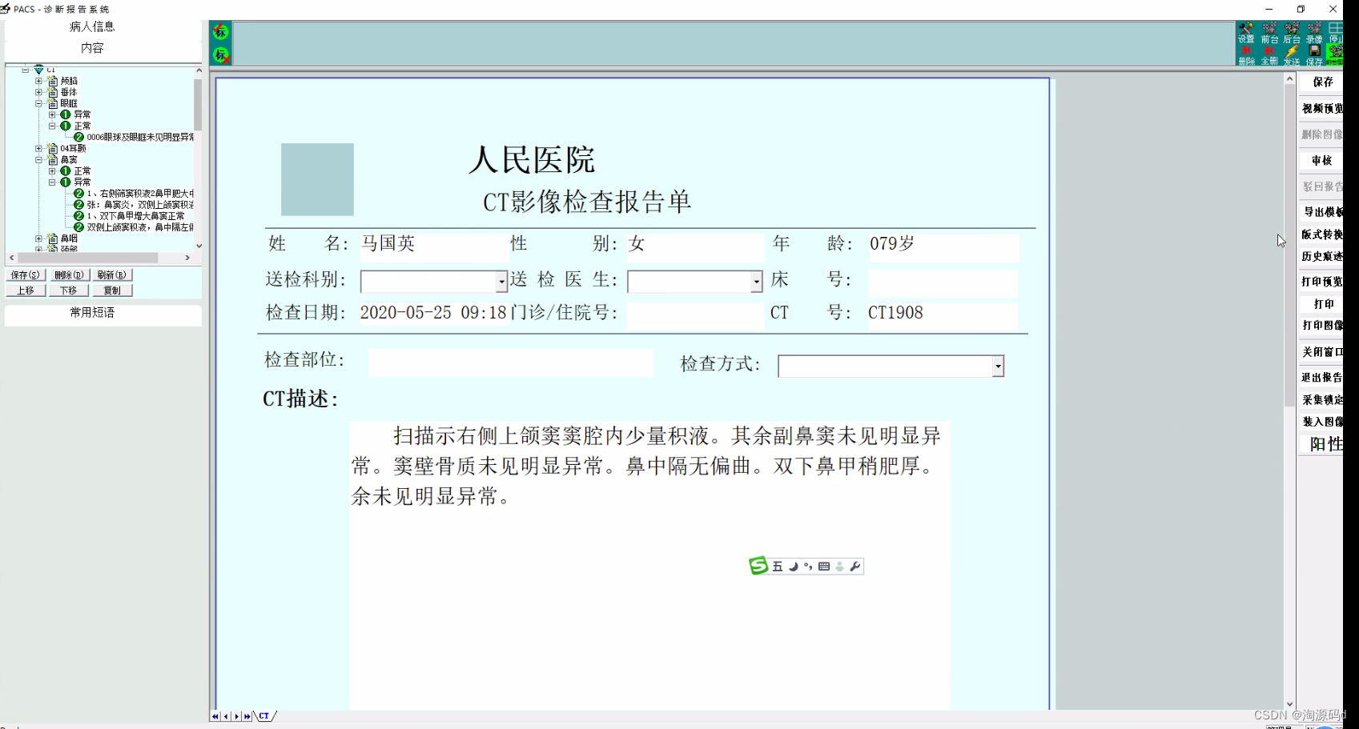Click the floppy disk 保存 icon
This screenshot has height=729, width=1359.
tap(1314, 52)
